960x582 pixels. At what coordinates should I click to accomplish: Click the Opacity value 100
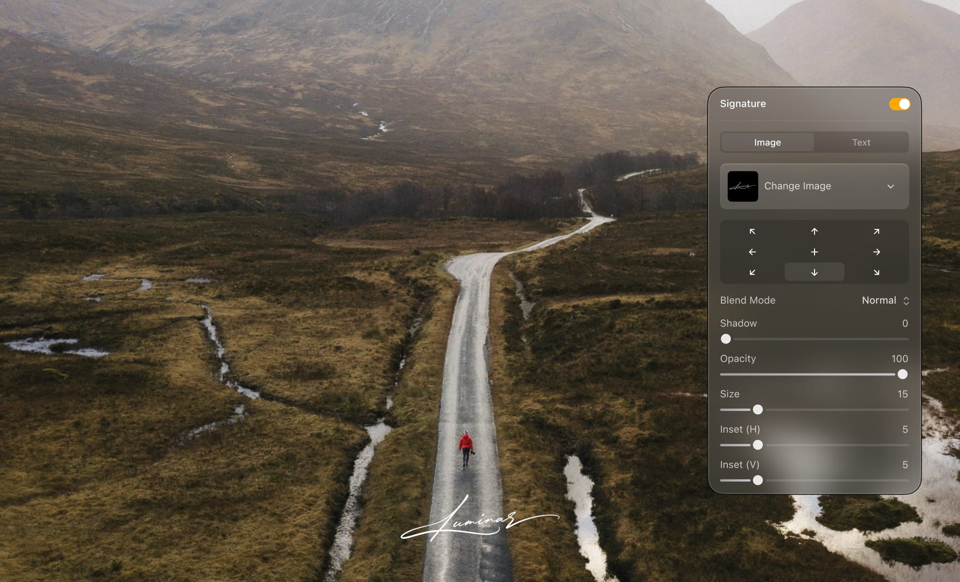(x=899, y=359)
